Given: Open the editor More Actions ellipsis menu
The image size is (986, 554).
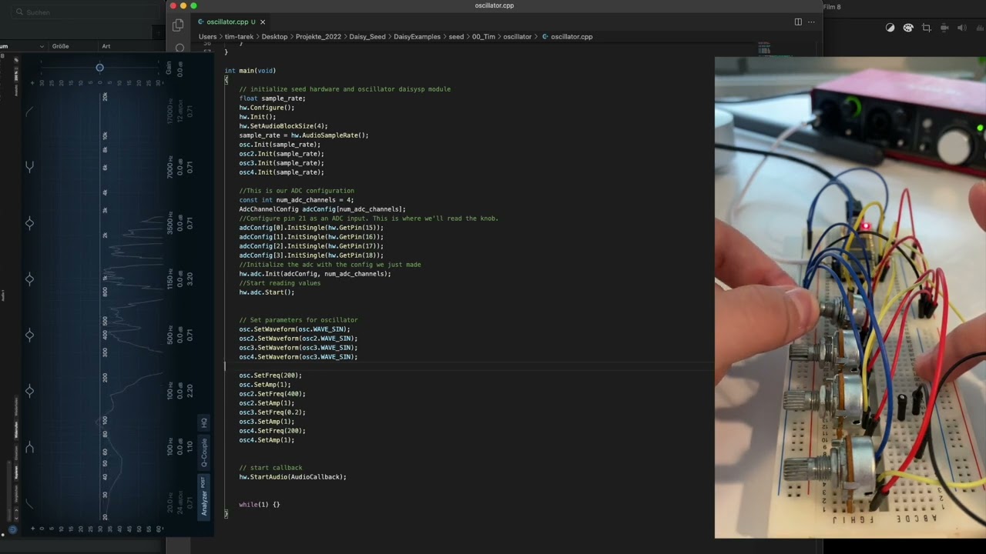Looking at the screenshot, I should 811,22.
